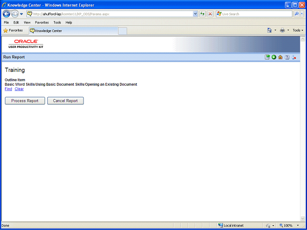
Task: Expand the address bar history dropdown
Action: click(195, 14)
